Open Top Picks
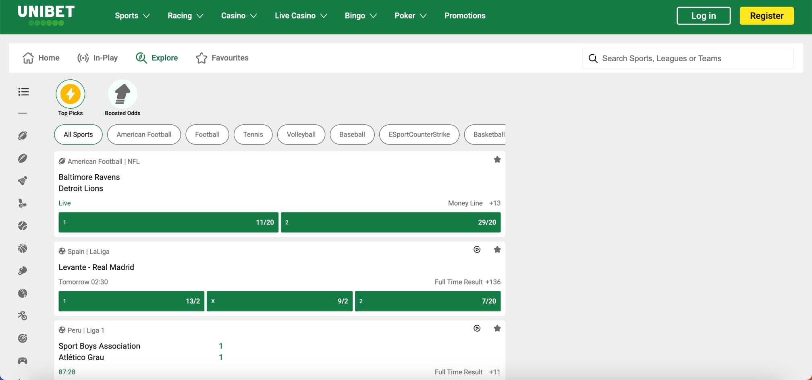812x380 pixels. click(x=70, y=93)
